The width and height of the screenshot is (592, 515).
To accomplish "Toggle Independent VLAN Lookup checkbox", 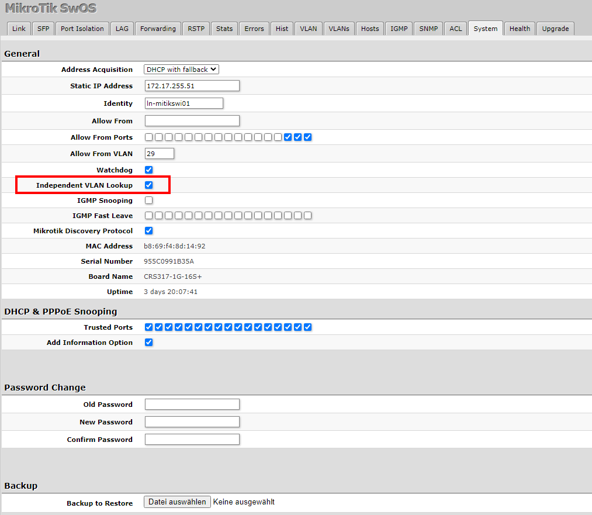I will [x=149, y=185].
